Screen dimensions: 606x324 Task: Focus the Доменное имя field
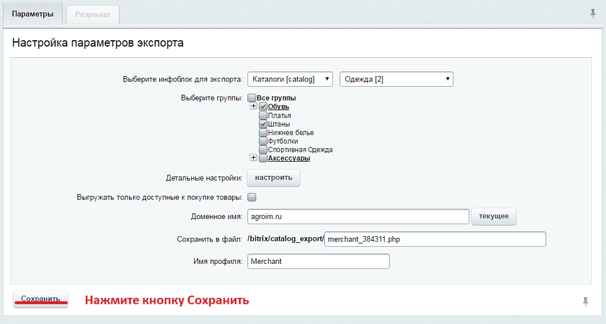(x=358, y=217)
